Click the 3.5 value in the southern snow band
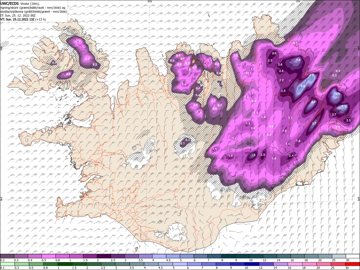Image resolution: width=360 pixels, height=270 pixels. click(253, 155)
